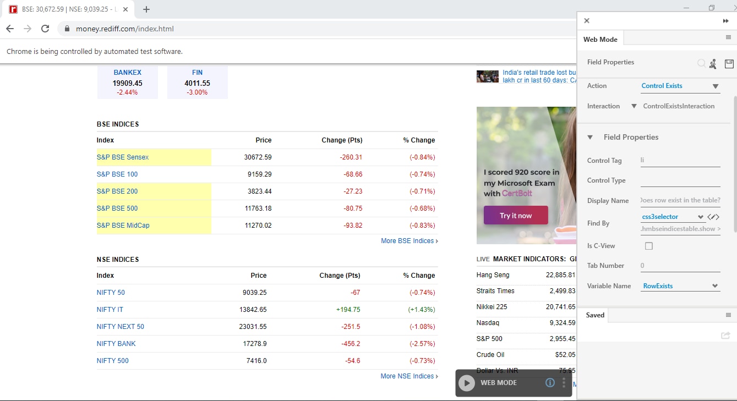Click the address bar lock icon

click(67, 29)
